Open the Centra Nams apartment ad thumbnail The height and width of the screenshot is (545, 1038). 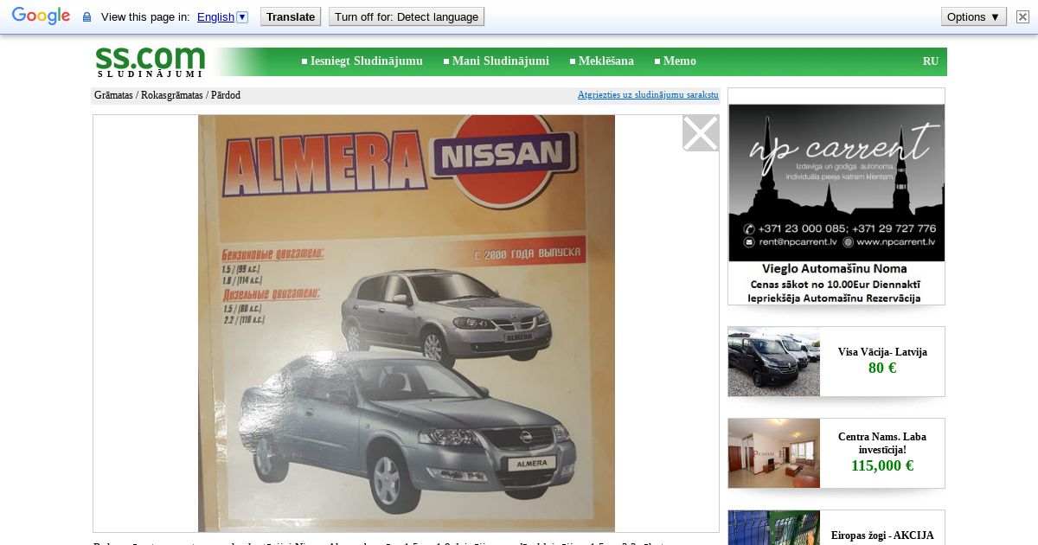774,453
